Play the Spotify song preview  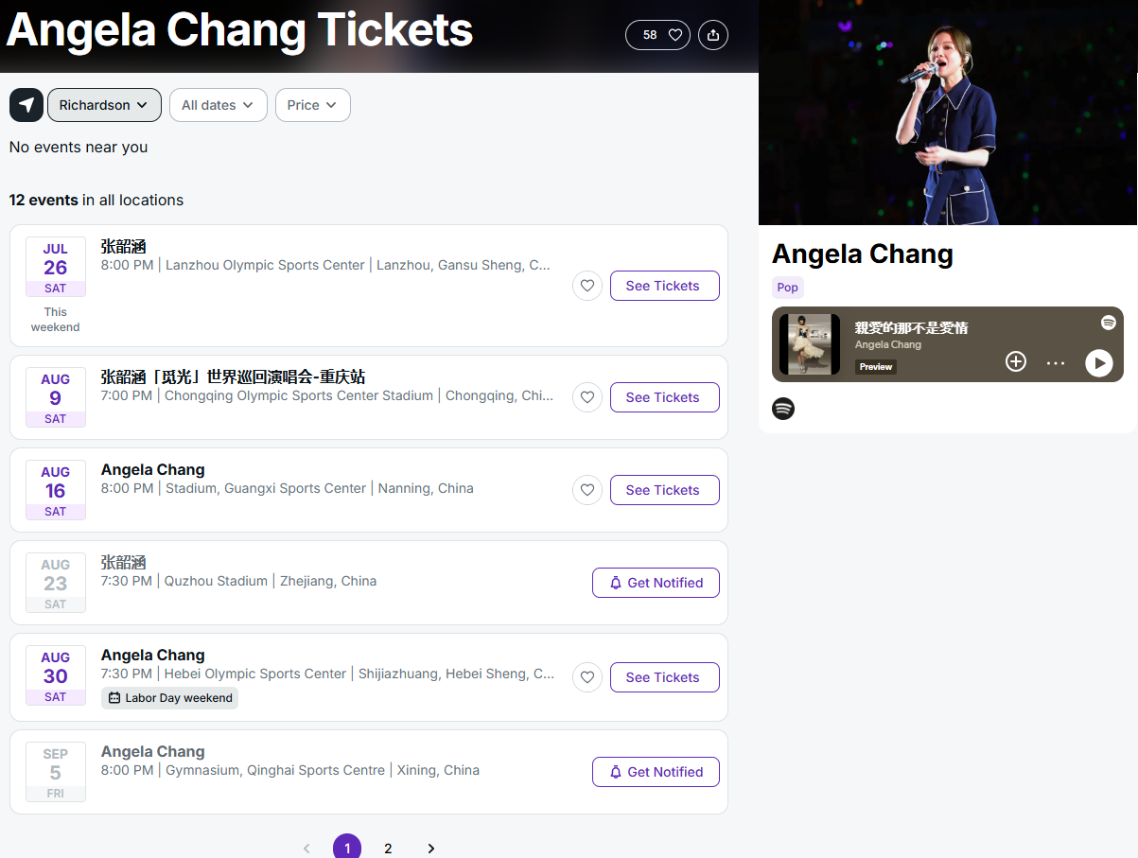click(x=1098, y=362)
